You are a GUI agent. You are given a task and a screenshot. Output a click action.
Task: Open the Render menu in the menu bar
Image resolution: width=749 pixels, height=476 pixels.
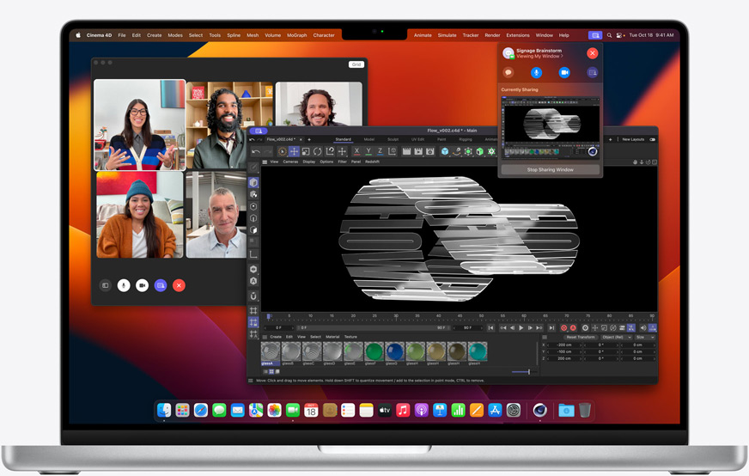[x=492, y=35]
